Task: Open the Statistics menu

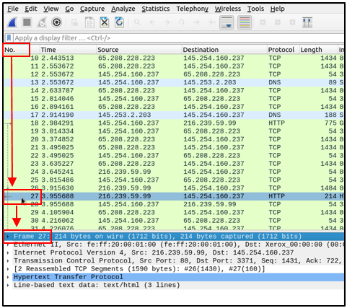Action: pyautogui.click(x=156, y=9)
